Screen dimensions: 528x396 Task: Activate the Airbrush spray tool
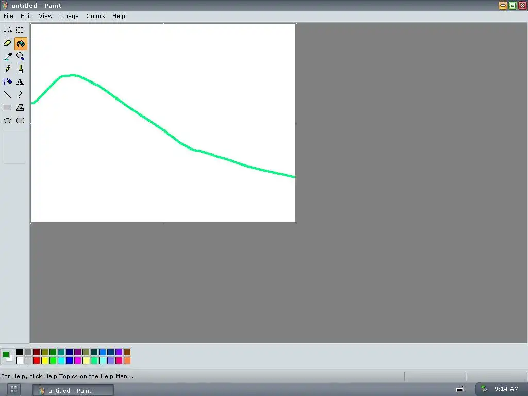[x=7, y=82]
